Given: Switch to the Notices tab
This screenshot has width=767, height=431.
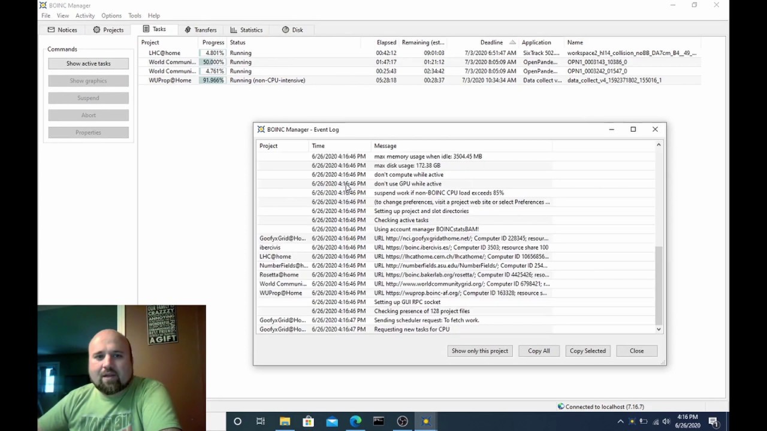Looking at the screenshot, I should [x=62, y=29].
